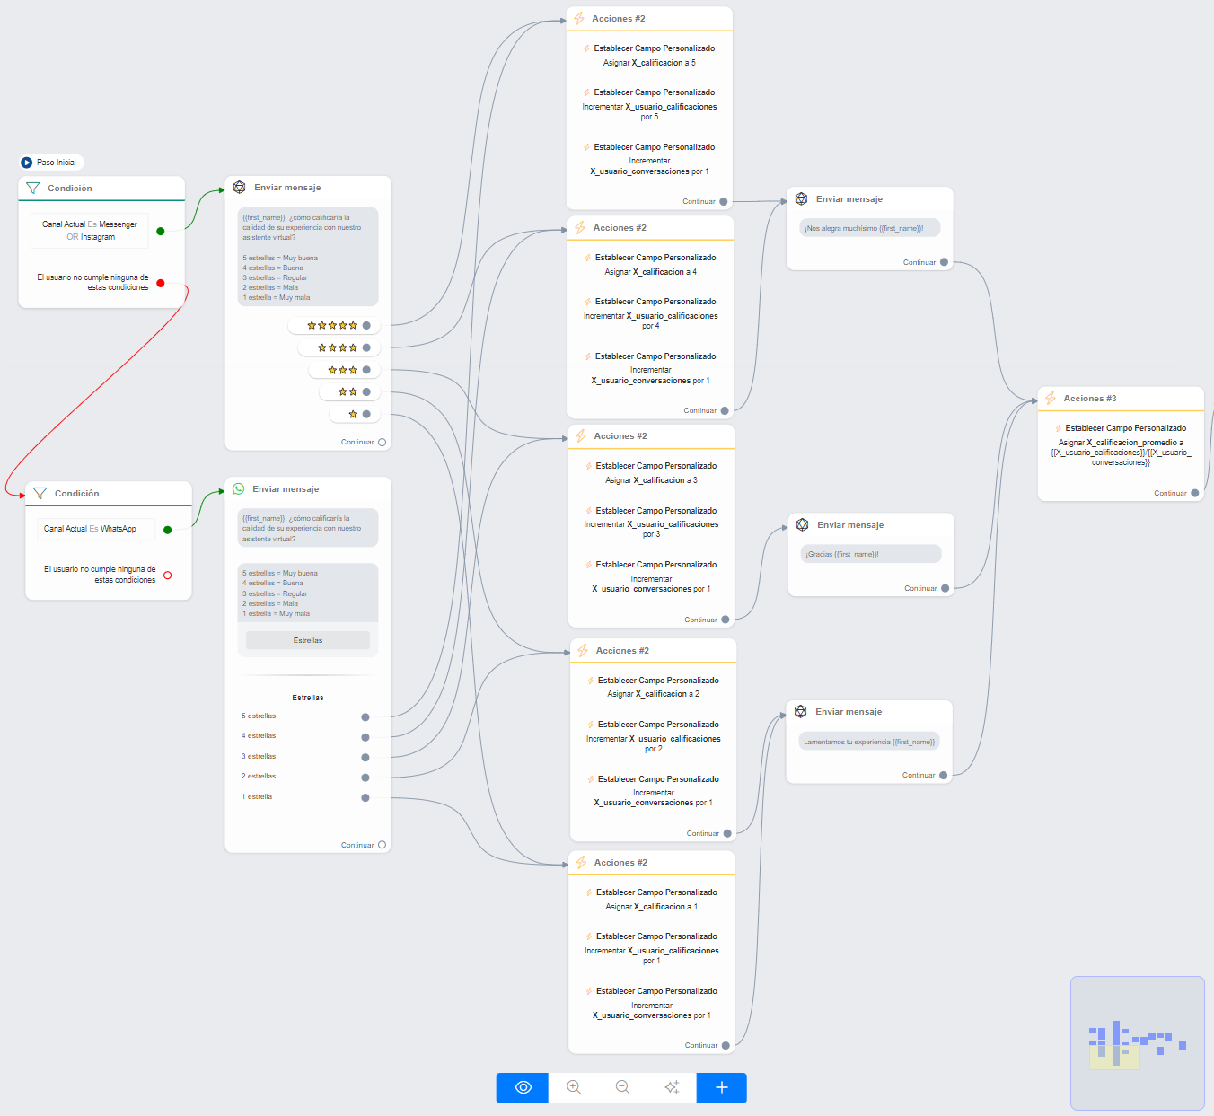Click the Messenger icon on rating message node

pyautogui.click(x=240, y=188)
